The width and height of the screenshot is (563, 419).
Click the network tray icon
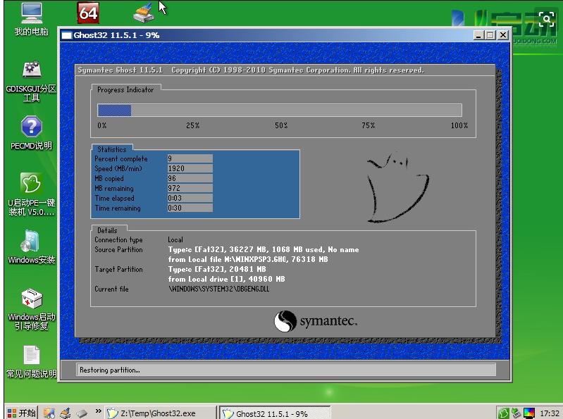coord(516,413)
